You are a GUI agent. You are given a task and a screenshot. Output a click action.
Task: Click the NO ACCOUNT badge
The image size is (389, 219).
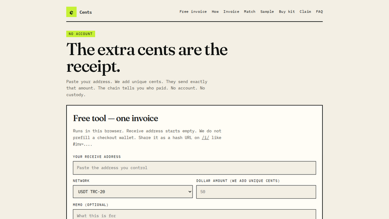coord(81,34)
